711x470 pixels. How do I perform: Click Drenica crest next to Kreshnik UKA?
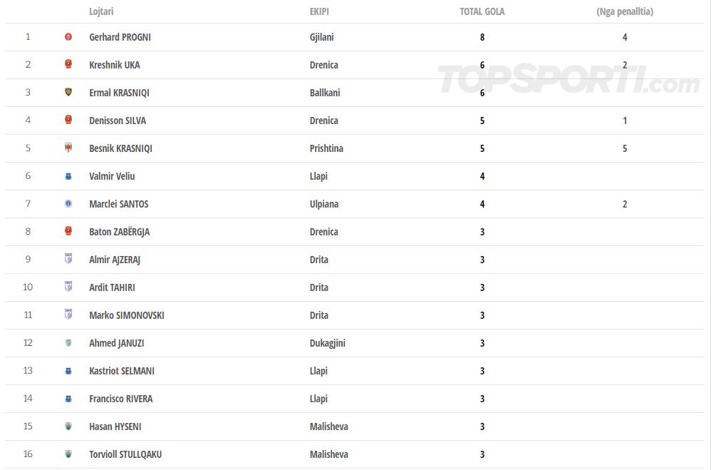coord(68,64)
